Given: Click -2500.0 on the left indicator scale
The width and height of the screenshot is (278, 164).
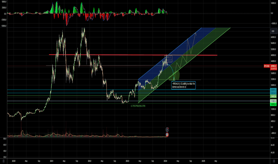Looking at the screenshot, I should 4,20.
